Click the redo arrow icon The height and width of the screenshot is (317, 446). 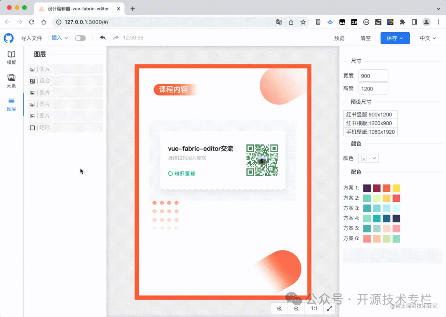pyautogui.click(x=116, y=38)
